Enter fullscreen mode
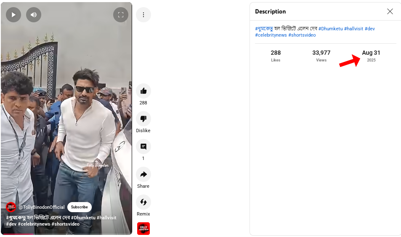The height and width of the screenshot is (237, 401). (x=121, y=15)
